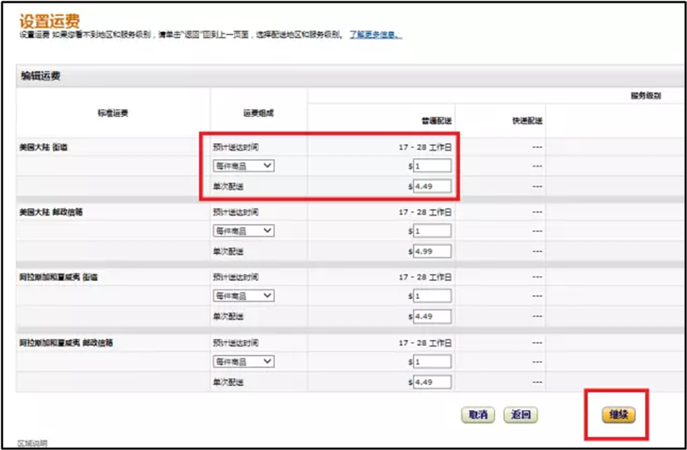Screen dimensions: 687x450
Task: Open the 每件商品 dropdown for 美国大陆 邮政信箱
Action: pos(243,231)
